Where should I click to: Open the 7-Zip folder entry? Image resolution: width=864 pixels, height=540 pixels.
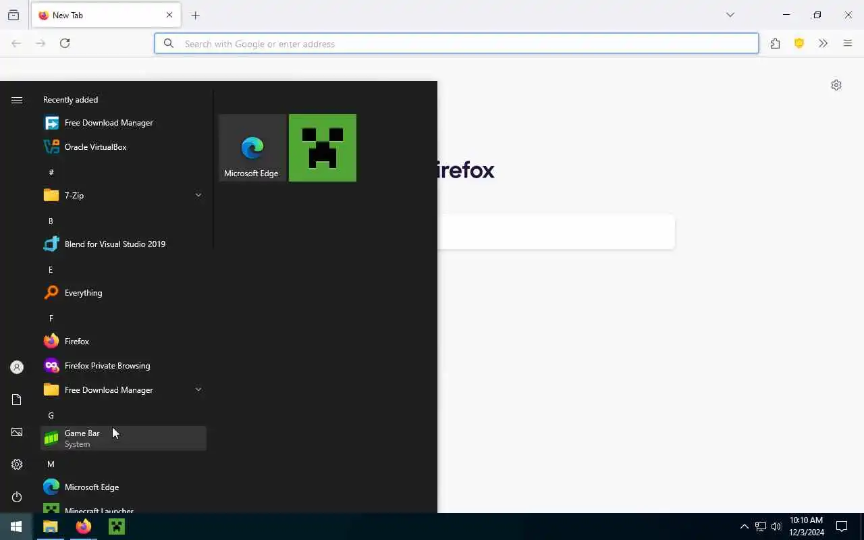124,196
